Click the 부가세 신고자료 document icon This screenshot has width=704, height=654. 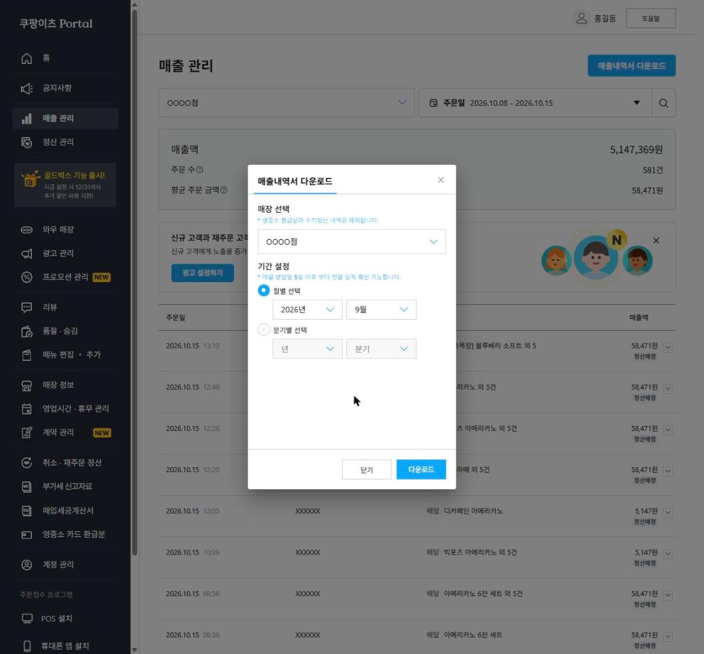point(27,486)
